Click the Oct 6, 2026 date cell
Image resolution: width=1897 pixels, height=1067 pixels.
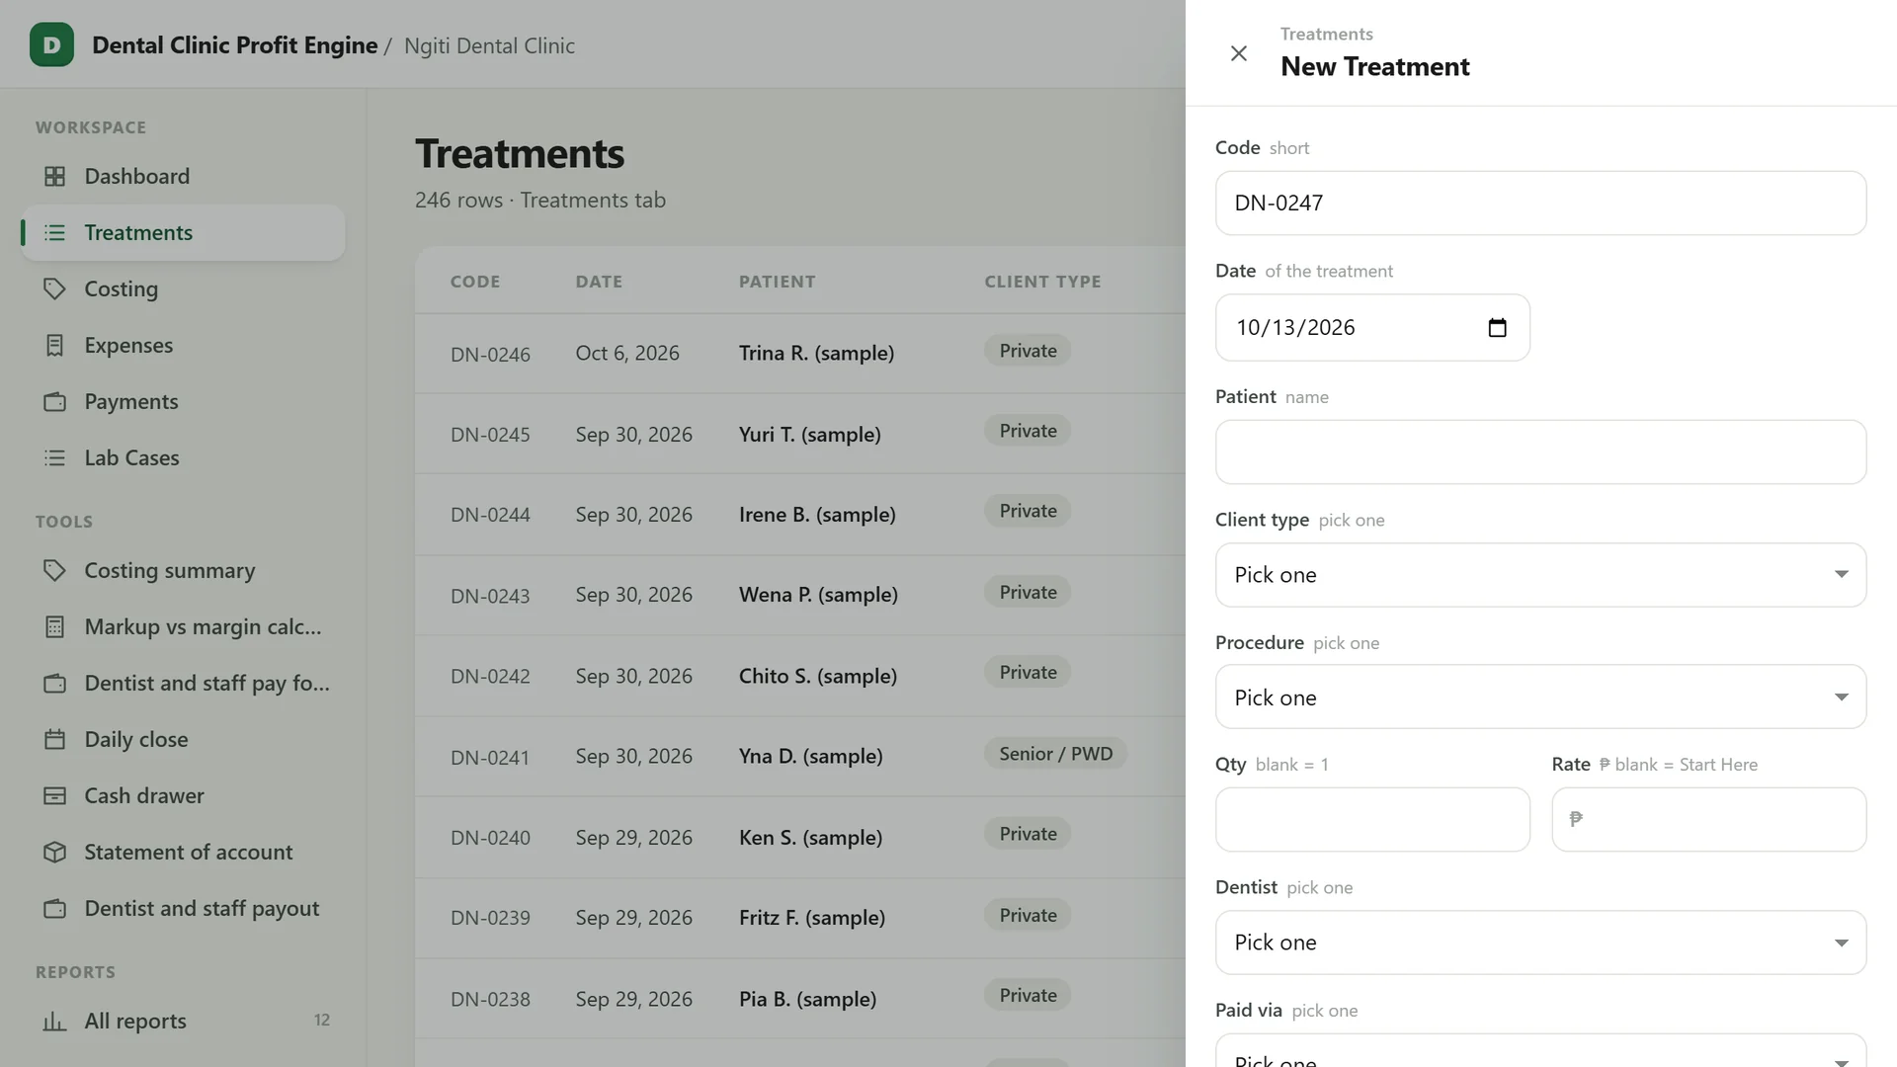pyautogui.click(x=627, y=353)
